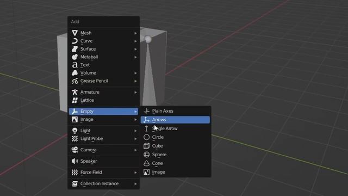Click the Image icon in Add menu
Screen dimensions: 348x196
point(75,119)
